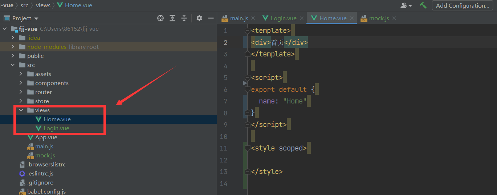Image resolution: width=497 pixels, height=195 pixels.
Task: Expand the public folder
Action: coord(13,56)
